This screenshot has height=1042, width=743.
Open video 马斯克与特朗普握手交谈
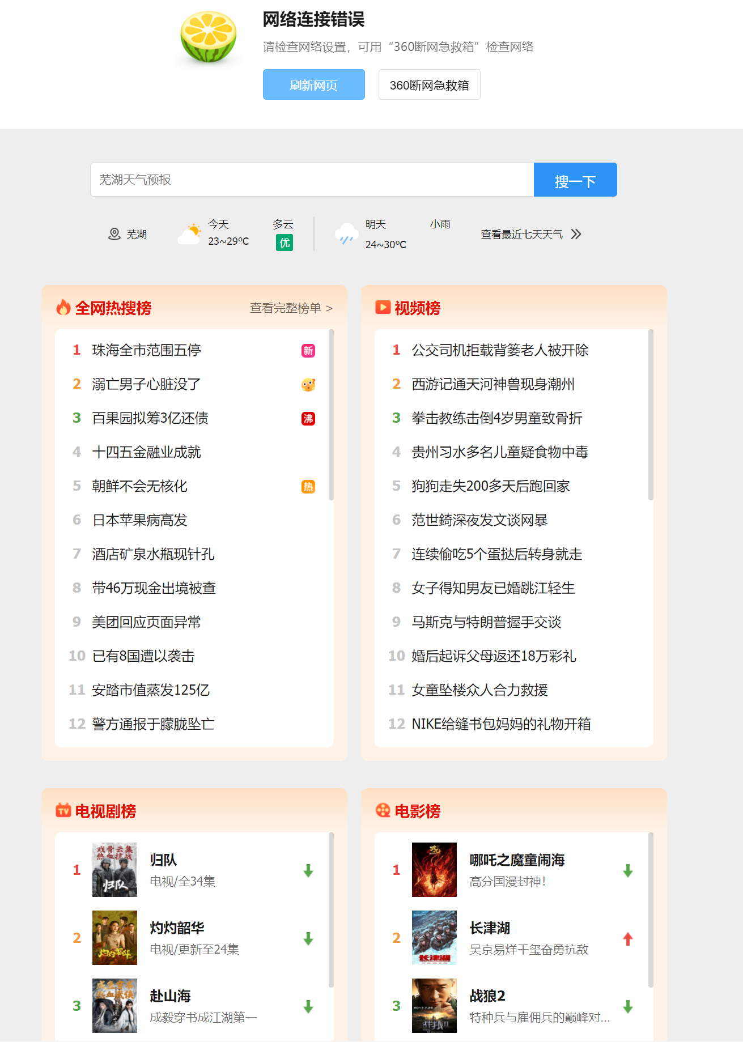(x=487, y=622)
